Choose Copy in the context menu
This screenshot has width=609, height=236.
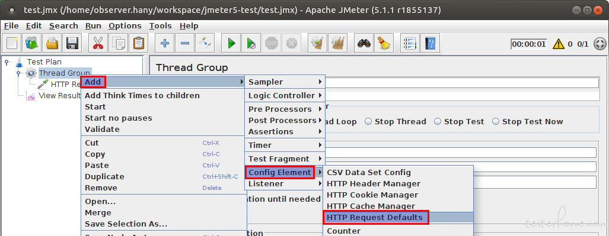[x=162, y=154]
